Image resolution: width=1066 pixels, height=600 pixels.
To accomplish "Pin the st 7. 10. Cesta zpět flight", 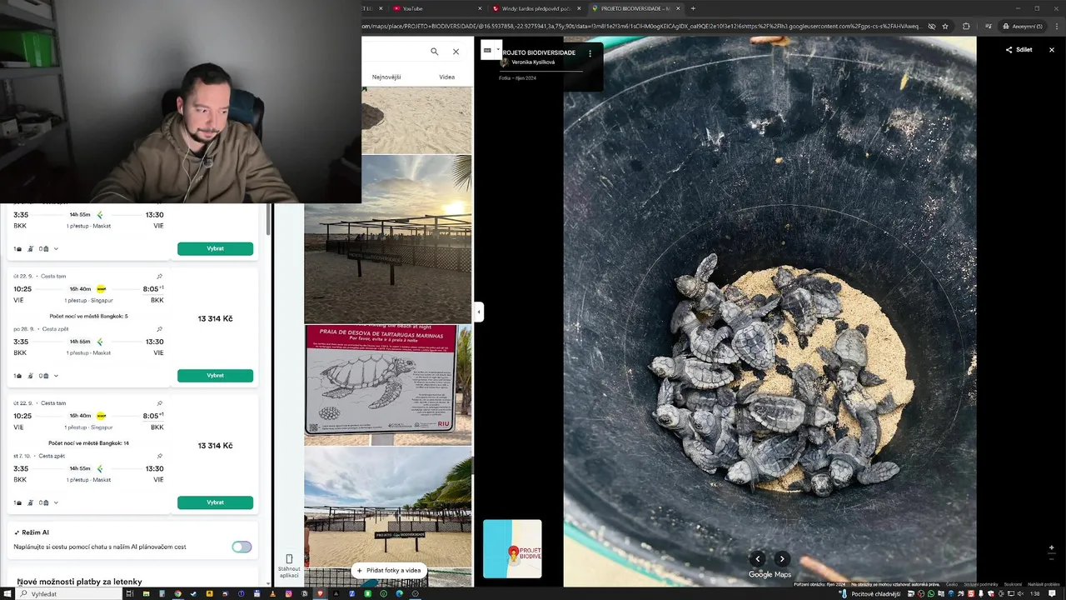I will pyautogui.click(x=159, y=456).
